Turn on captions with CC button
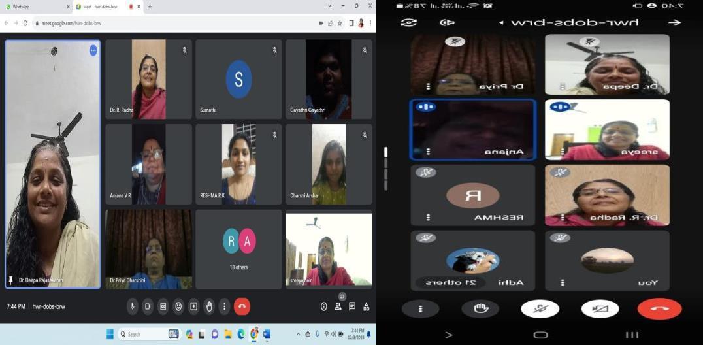This screenshot has width=703, height=345. (x=163, y=306)
